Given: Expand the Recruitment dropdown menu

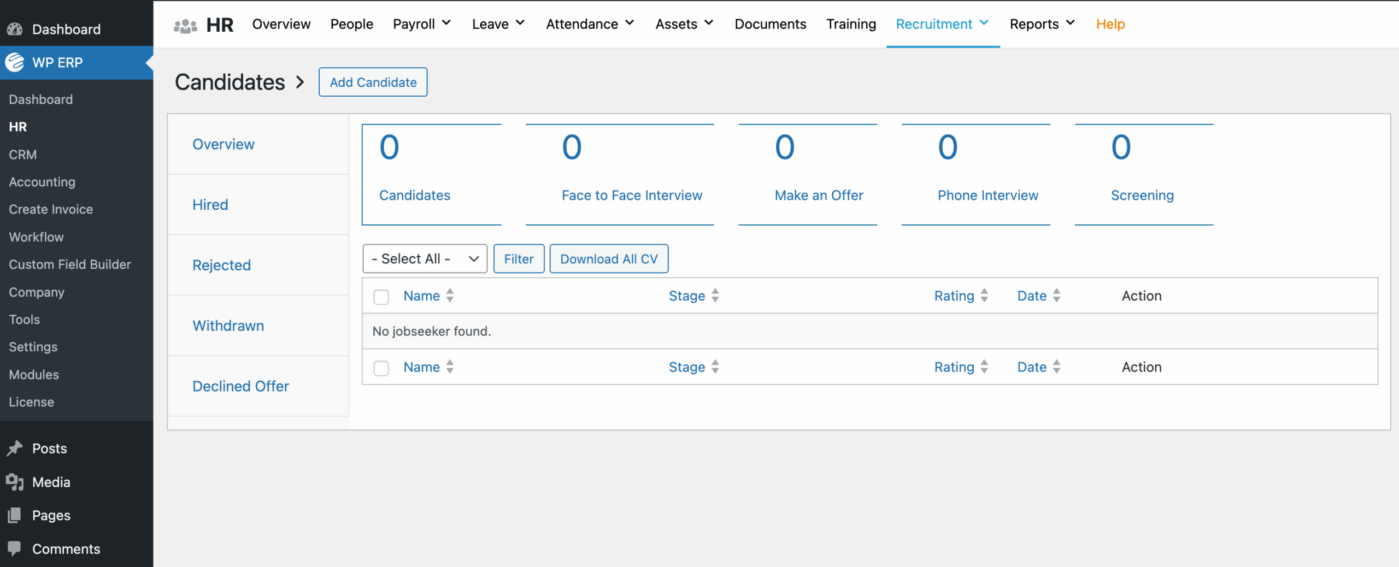Looking at the screenshot, I should click(942, 24).
